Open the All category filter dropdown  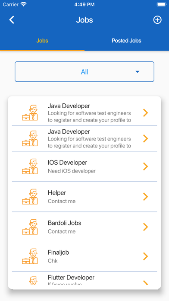click(84, 72)
